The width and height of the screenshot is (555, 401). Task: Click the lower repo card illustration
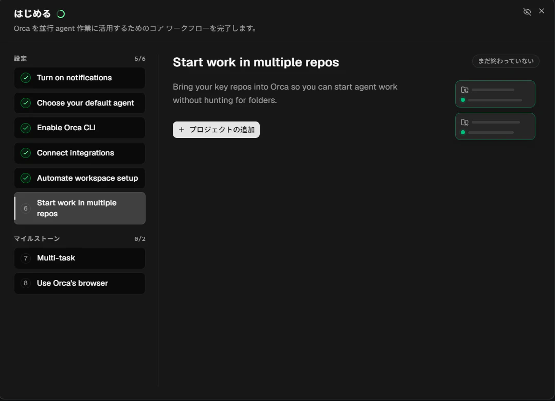[495, 127]
